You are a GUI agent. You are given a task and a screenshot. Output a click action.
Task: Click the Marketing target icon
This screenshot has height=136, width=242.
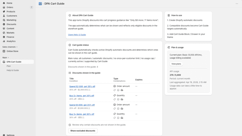[x=4, y=20]
